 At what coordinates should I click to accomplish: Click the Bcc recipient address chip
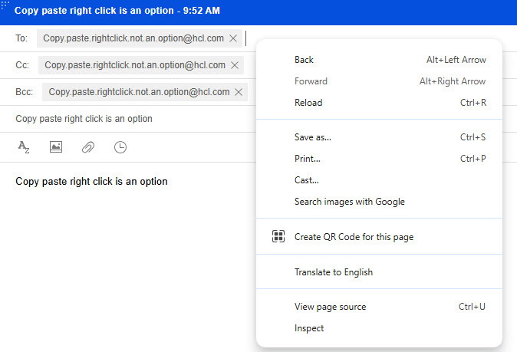point(139,92)
